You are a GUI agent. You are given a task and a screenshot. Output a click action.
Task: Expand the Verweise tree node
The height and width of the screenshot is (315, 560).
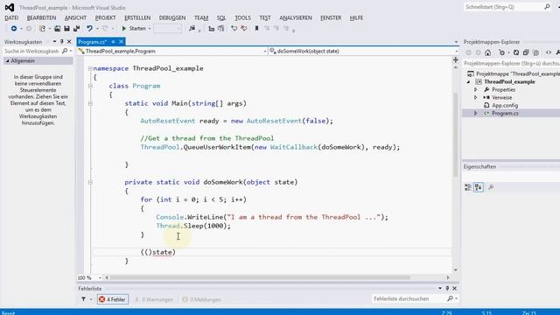476,97
